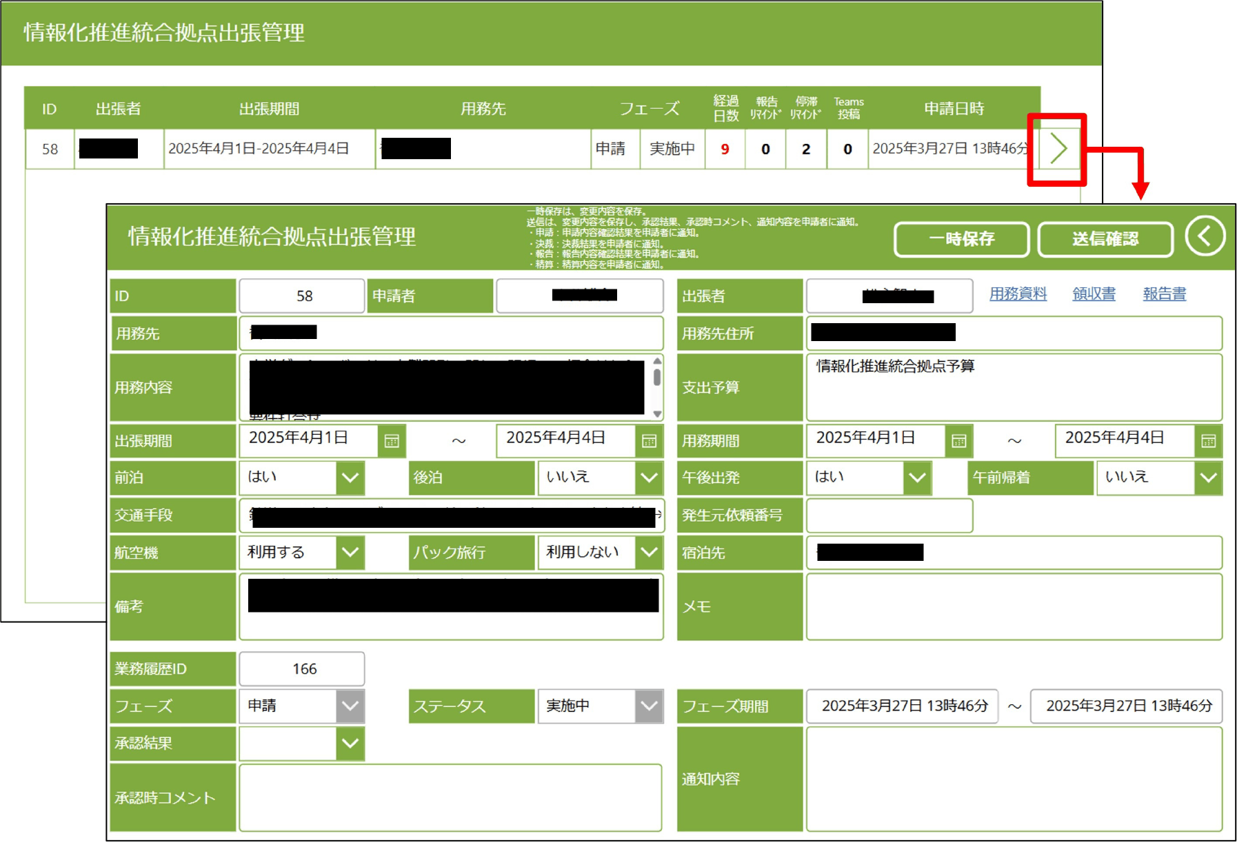The image size is (1237, 842).
Task: Click the 備考 text area
Action: click(452, 606)
